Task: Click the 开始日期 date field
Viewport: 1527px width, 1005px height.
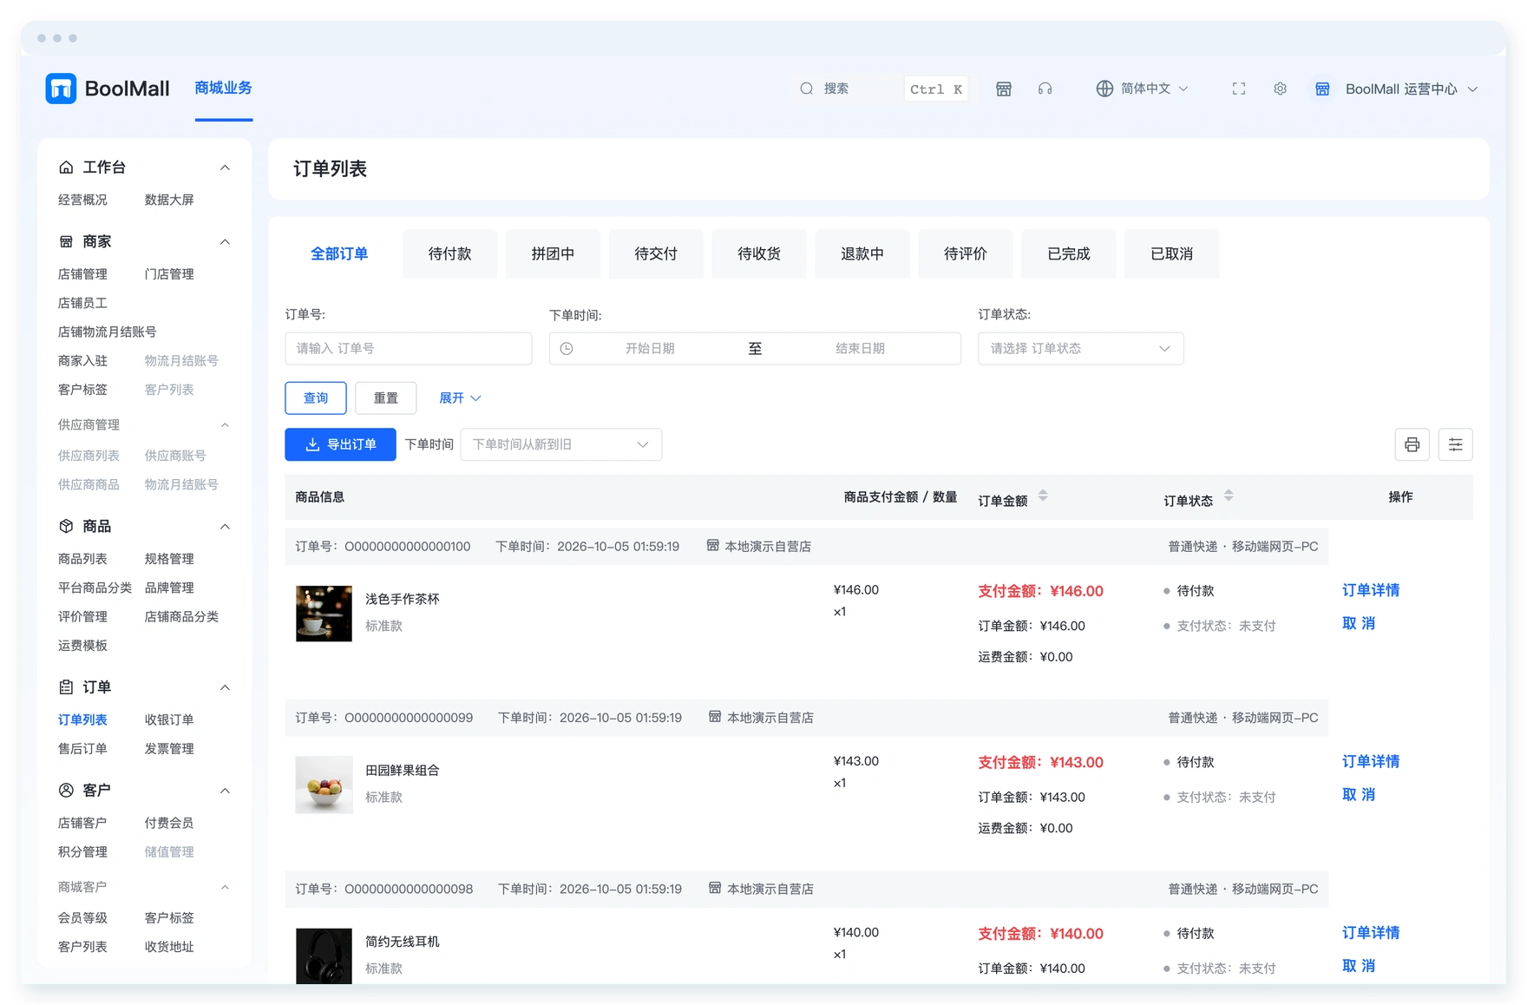Action: point(650,349)
